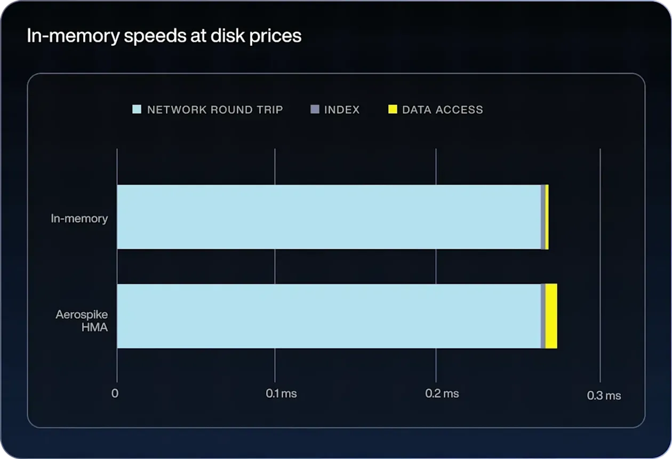Click the Aerospike HMA row label
The image size is (672, 459).
(82, 321)
